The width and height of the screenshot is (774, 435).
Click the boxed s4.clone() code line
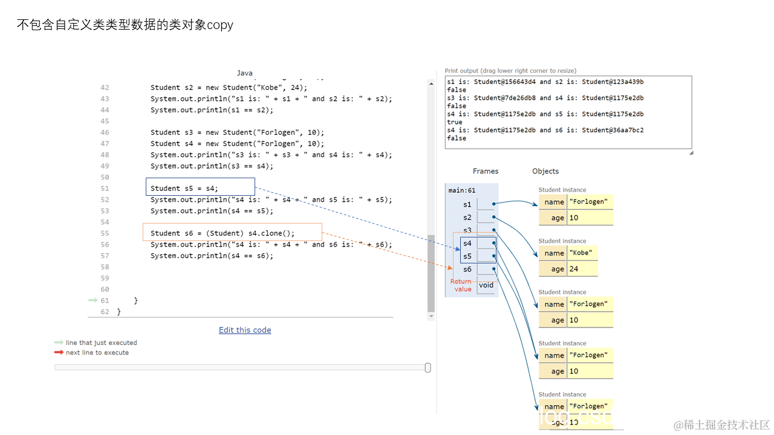tap(232, 233)
